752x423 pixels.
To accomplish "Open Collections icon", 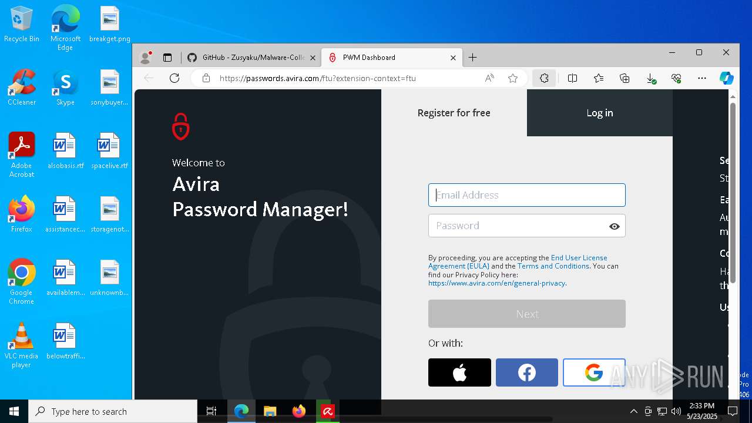I will (x=625, y=78).
